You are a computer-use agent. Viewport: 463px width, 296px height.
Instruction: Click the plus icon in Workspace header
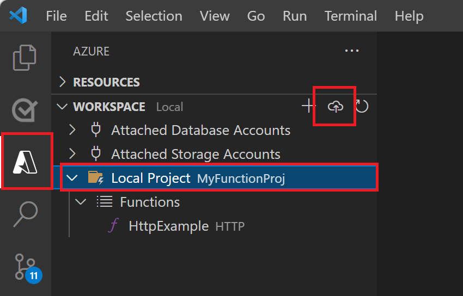pyautogui.click(x=309, y=106)
